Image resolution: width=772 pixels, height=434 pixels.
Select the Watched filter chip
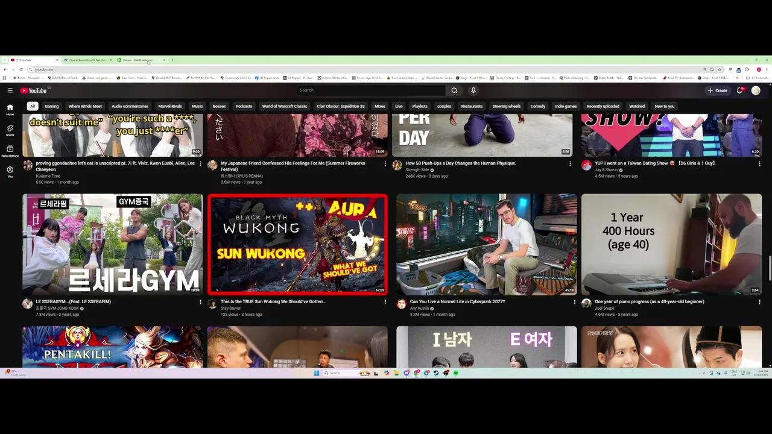click(x=637, y=106)
